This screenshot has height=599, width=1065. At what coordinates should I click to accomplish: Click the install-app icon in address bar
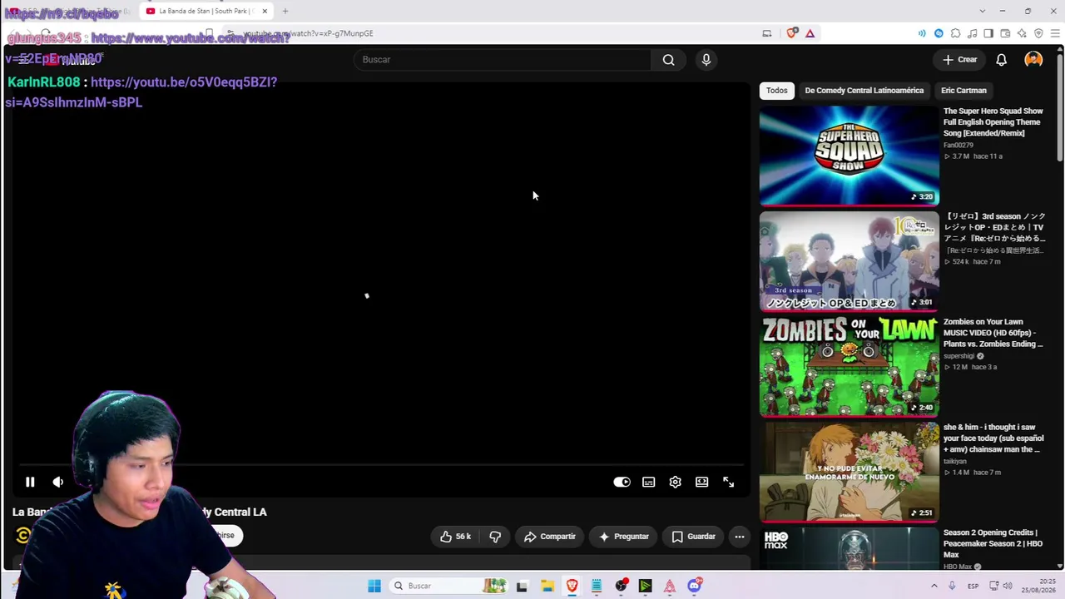click(x=767, y=33)
